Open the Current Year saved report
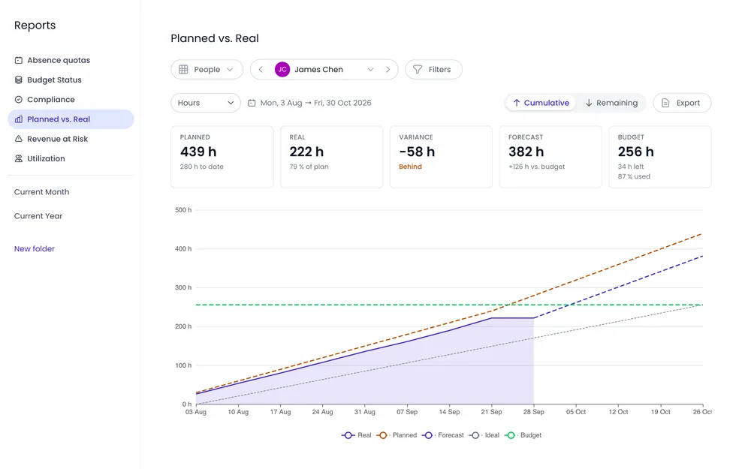The width and height of the screenshot is (751, 469). 38,216
